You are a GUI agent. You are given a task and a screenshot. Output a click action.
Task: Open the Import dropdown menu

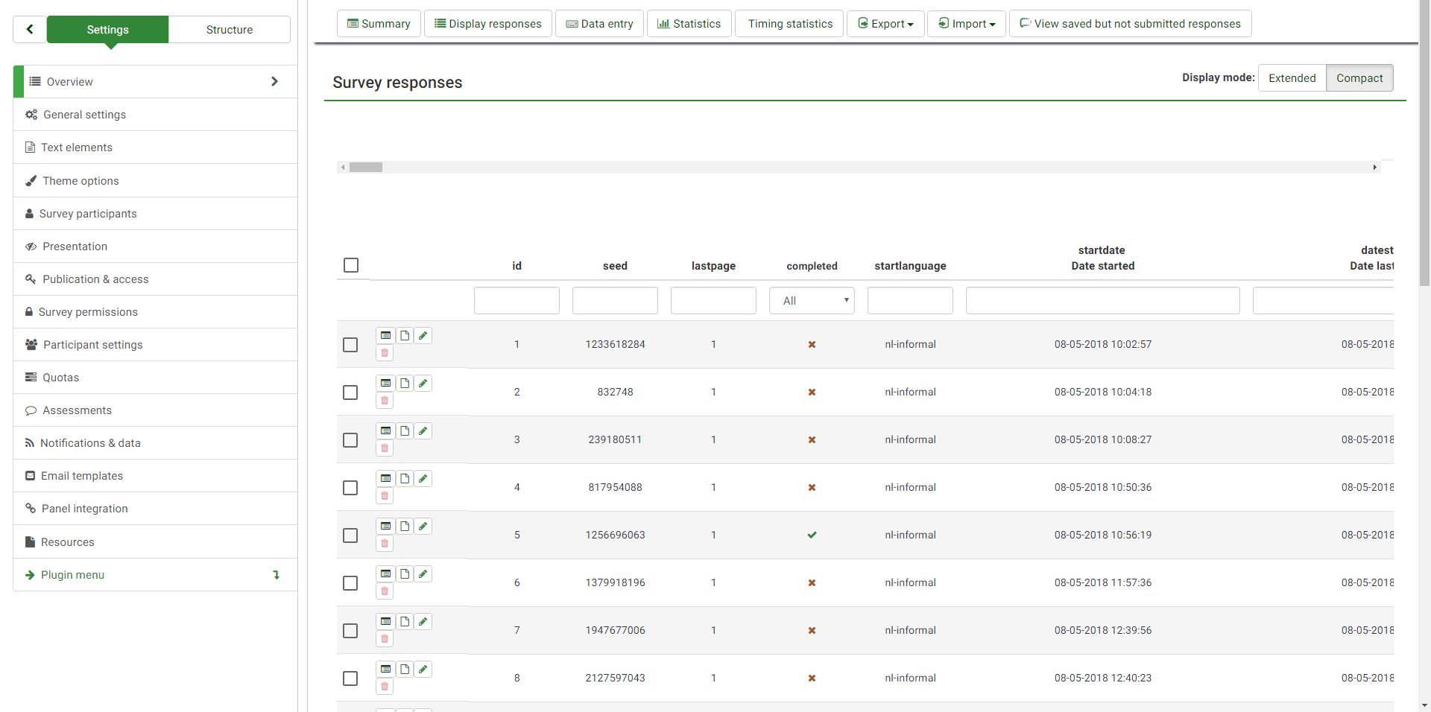point(966,24)
